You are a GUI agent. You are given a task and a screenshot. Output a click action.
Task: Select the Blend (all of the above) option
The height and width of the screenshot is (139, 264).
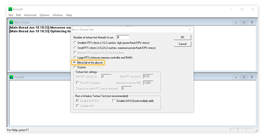coord(75,62)
